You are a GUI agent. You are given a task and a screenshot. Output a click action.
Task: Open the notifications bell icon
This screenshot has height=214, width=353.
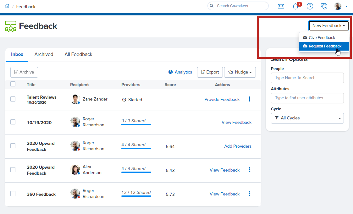pyautogui.click(x=295, y=6)
